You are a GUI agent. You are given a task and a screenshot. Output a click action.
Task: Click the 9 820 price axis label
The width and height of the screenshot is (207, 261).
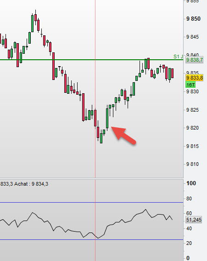192,128
